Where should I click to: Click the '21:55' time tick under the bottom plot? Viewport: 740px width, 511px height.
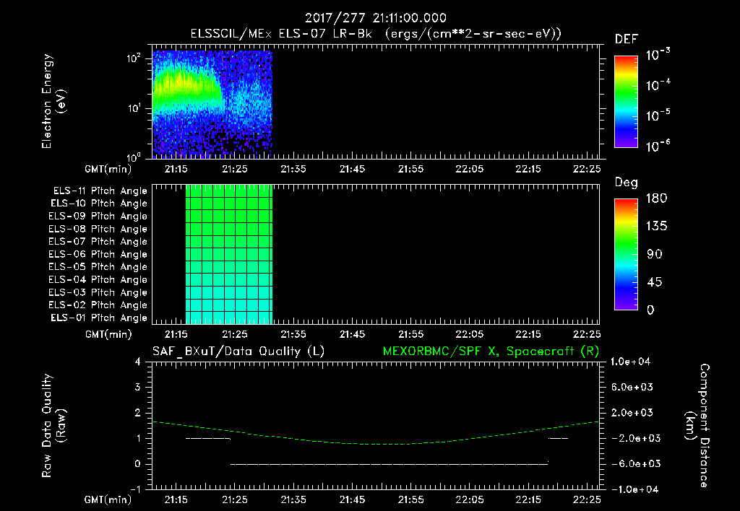tap(410, 499)
